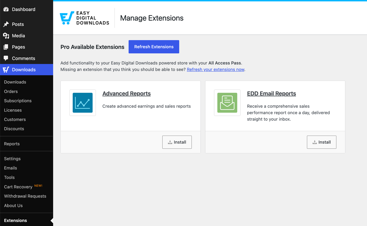
Task: Click the Advanced Reports chart thumbnail
Action: pos(83,103)
